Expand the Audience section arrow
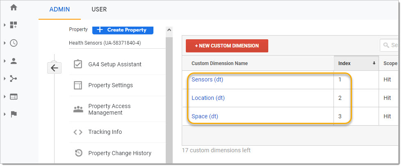This screenshot has width=402, height=167. (5, 61)
